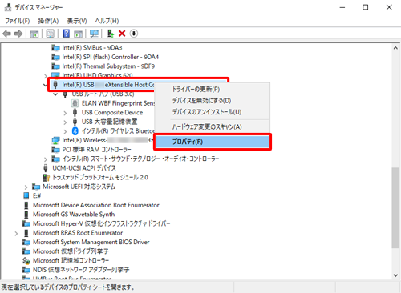Collapse the USB ルート ハブ (USB 3.0) node
The image size is (401, 293).
(55, 94)
